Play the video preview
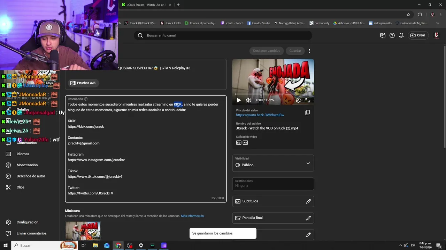Viewport: 446px width, 250px height. [239, 100]
